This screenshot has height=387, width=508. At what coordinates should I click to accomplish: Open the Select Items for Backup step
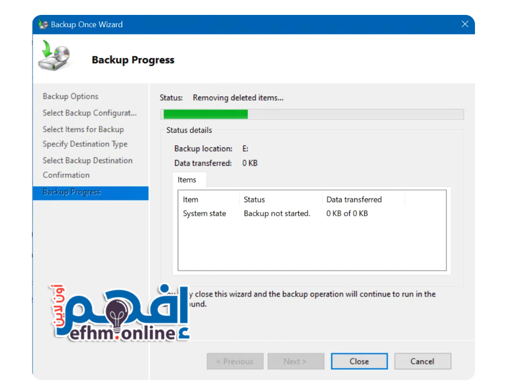pos(83,129)
